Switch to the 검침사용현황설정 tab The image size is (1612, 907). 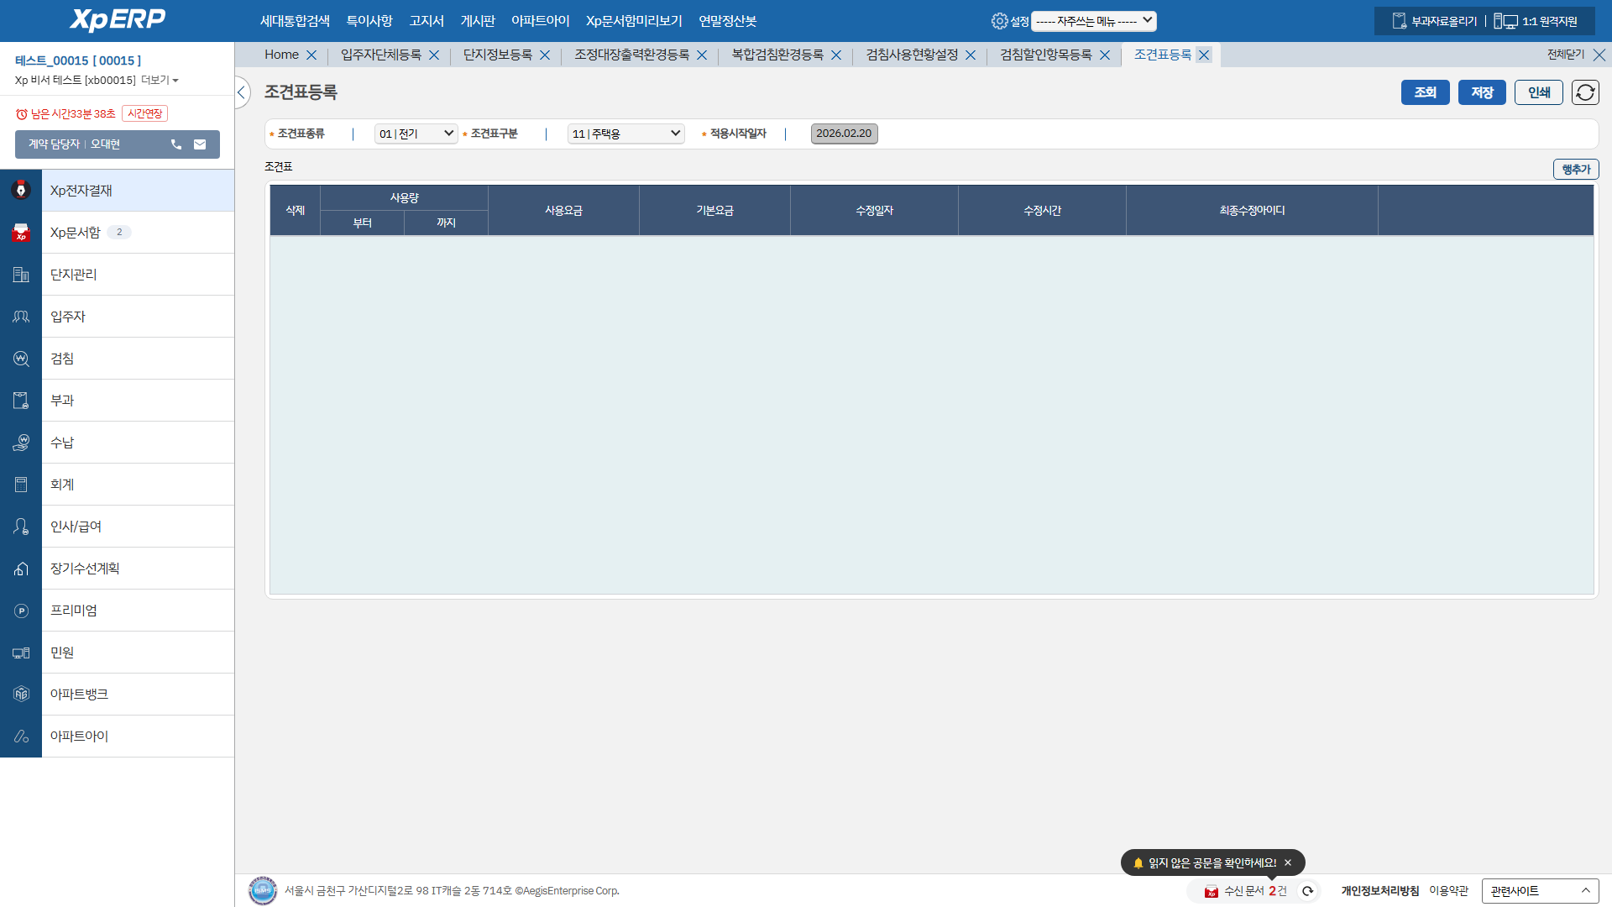tap(912, 55)
